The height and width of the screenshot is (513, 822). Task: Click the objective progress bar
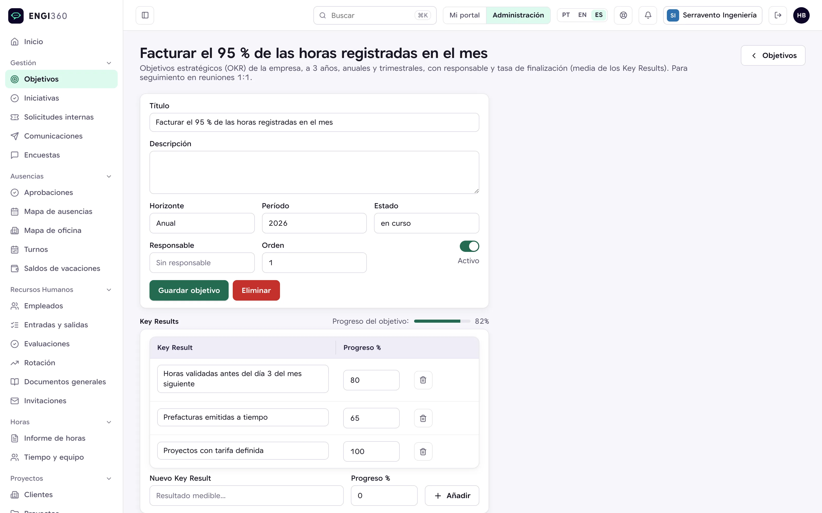[x=442, y=321]
